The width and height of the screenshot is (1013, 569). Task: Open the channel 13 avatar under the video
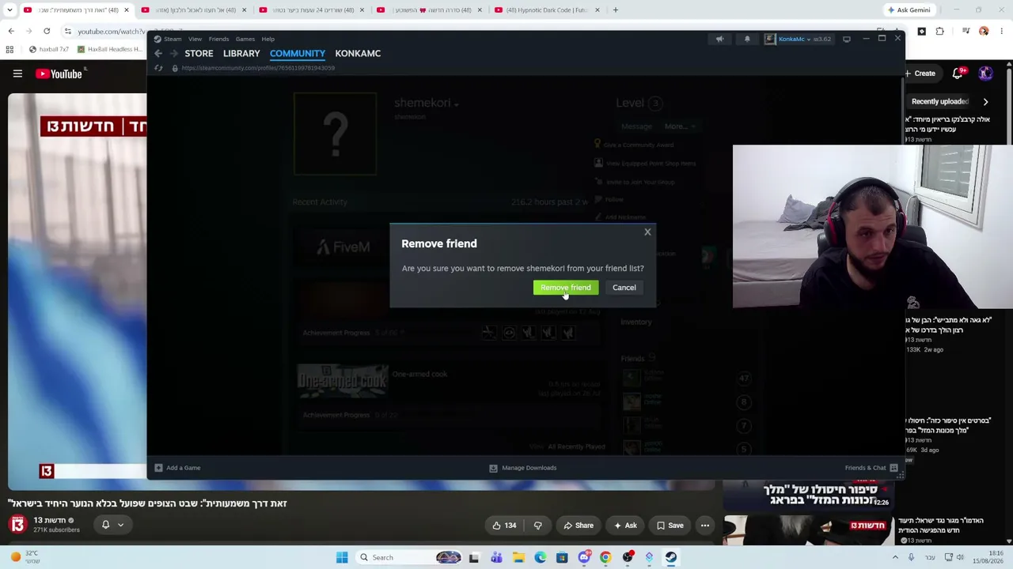pos(17,524)
